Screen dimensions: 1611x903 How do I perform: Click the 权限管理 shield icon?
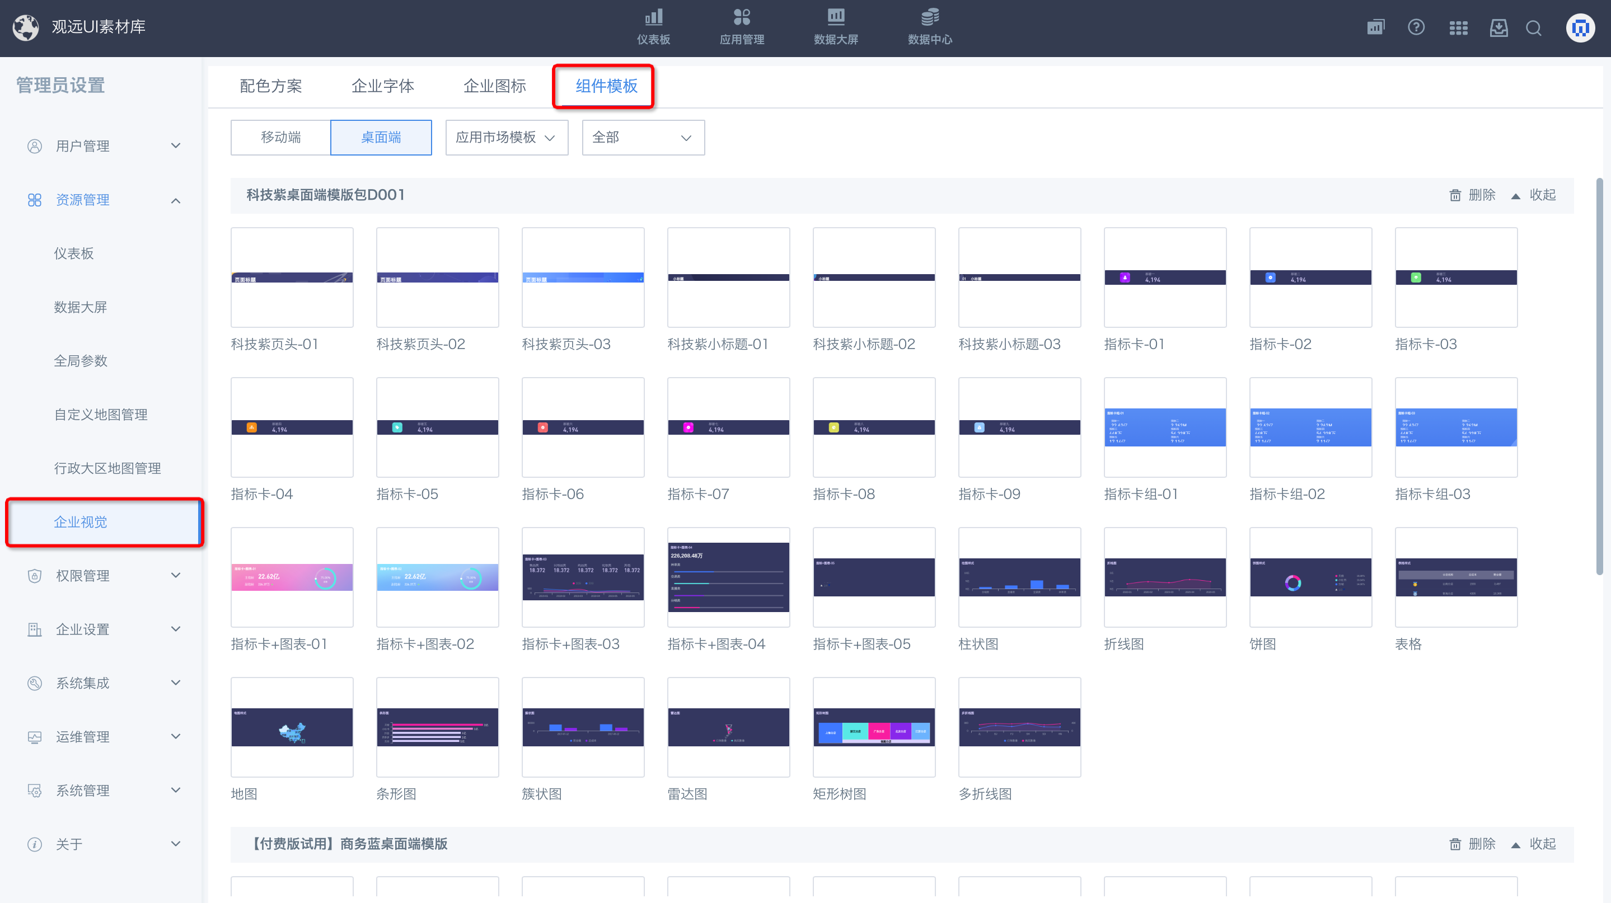point(34,576)
